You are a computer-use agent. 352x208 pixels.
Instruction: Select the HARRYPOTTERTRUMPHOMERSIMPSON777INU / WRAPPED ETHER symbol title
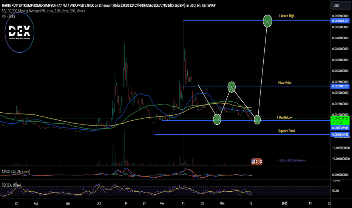[x=109, y=5]
